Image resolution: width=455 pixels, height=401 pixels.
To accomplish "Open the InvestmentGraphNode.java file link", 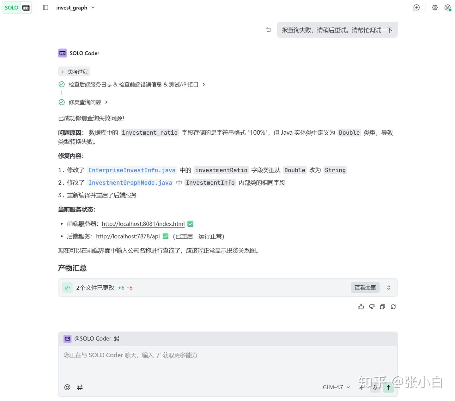I will pos(130,183).
